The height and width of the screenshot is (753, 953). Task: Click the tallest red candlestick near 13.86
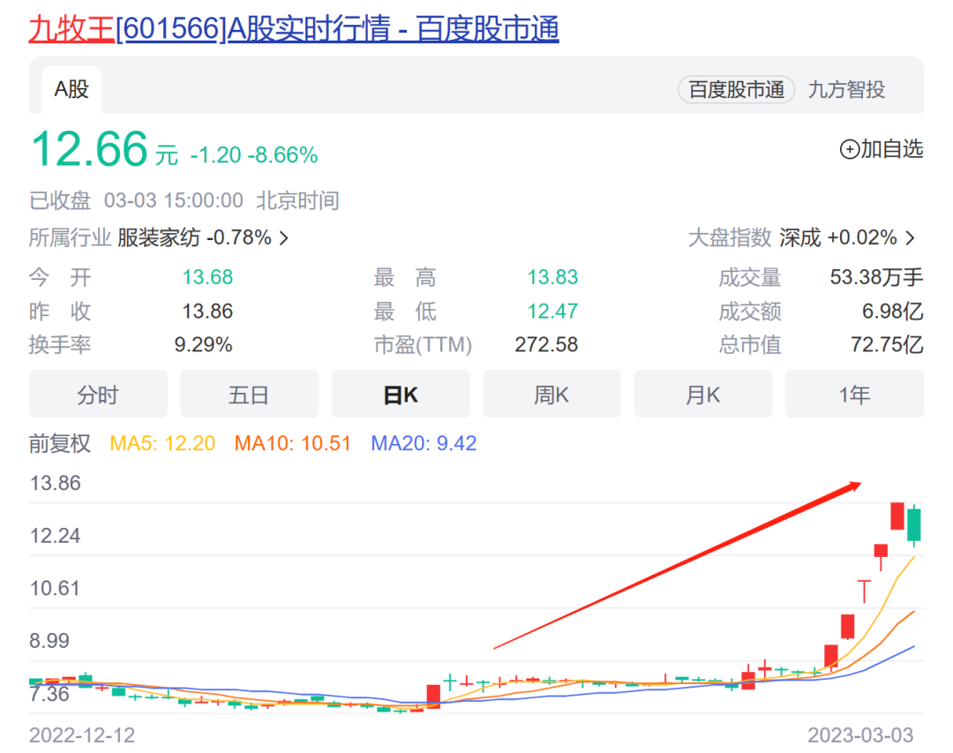897,516
